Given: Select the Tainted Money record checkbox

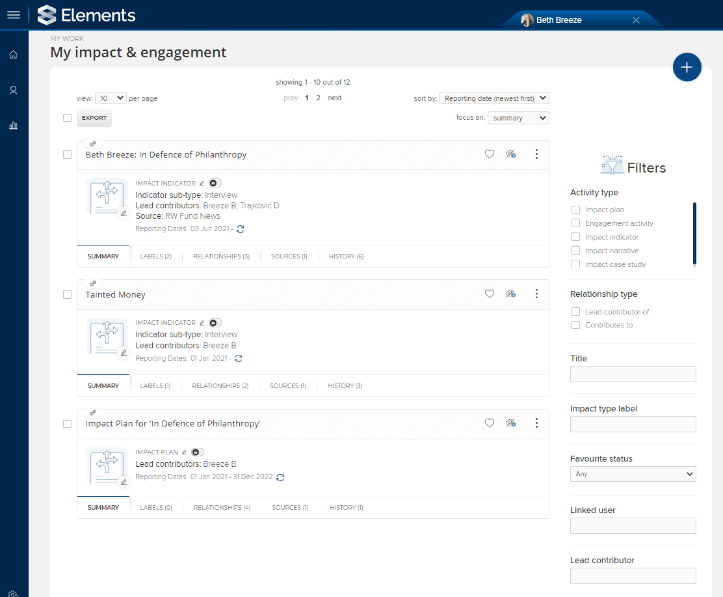Looking at the screenshot, I should tap(67, 294).
